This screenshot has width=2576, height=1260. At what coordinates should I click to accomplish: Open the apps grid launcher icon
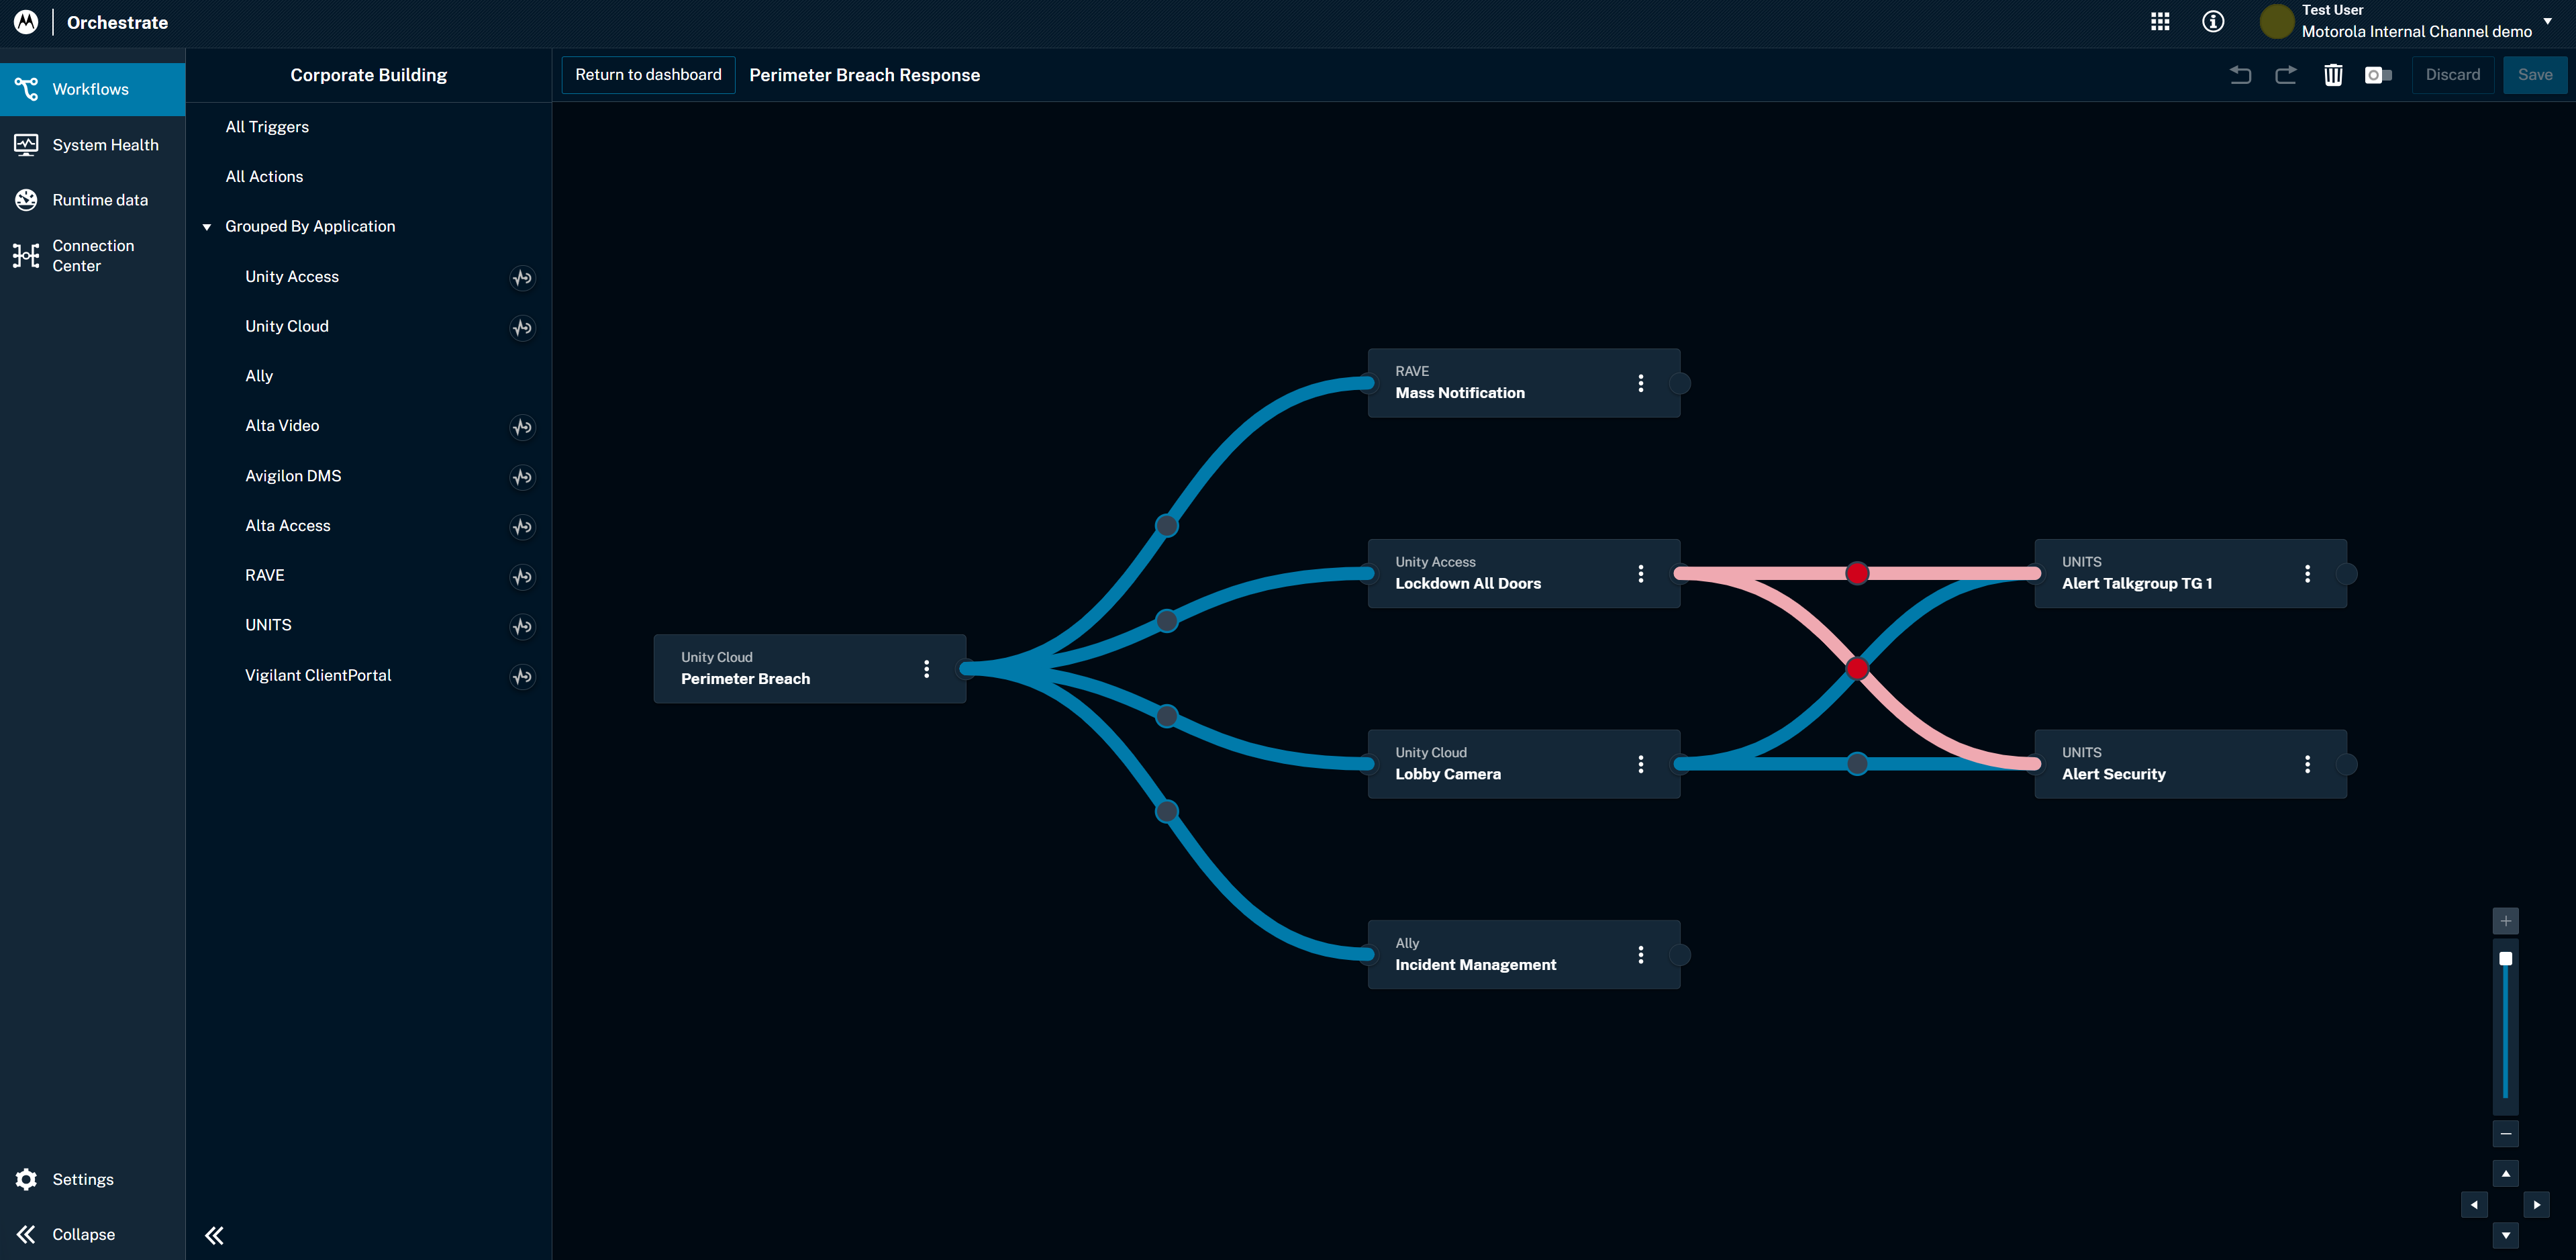[2160, 22]
